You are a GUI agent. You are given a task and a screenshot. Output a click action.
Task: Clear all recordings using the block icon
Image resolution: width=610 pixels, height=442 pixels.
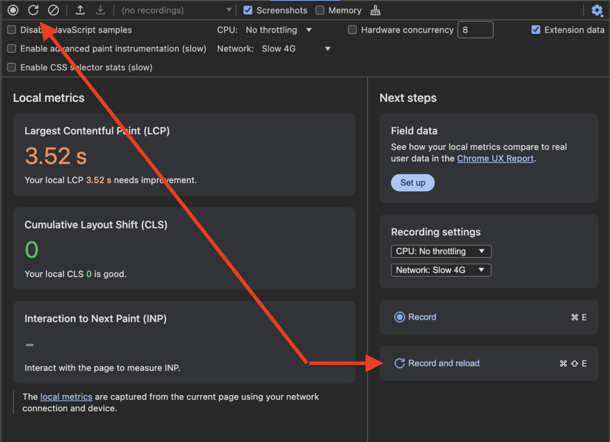click(54, 10)
